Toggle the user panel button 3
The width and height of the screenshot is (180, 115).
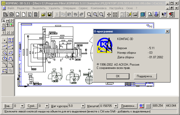[12, 33]
